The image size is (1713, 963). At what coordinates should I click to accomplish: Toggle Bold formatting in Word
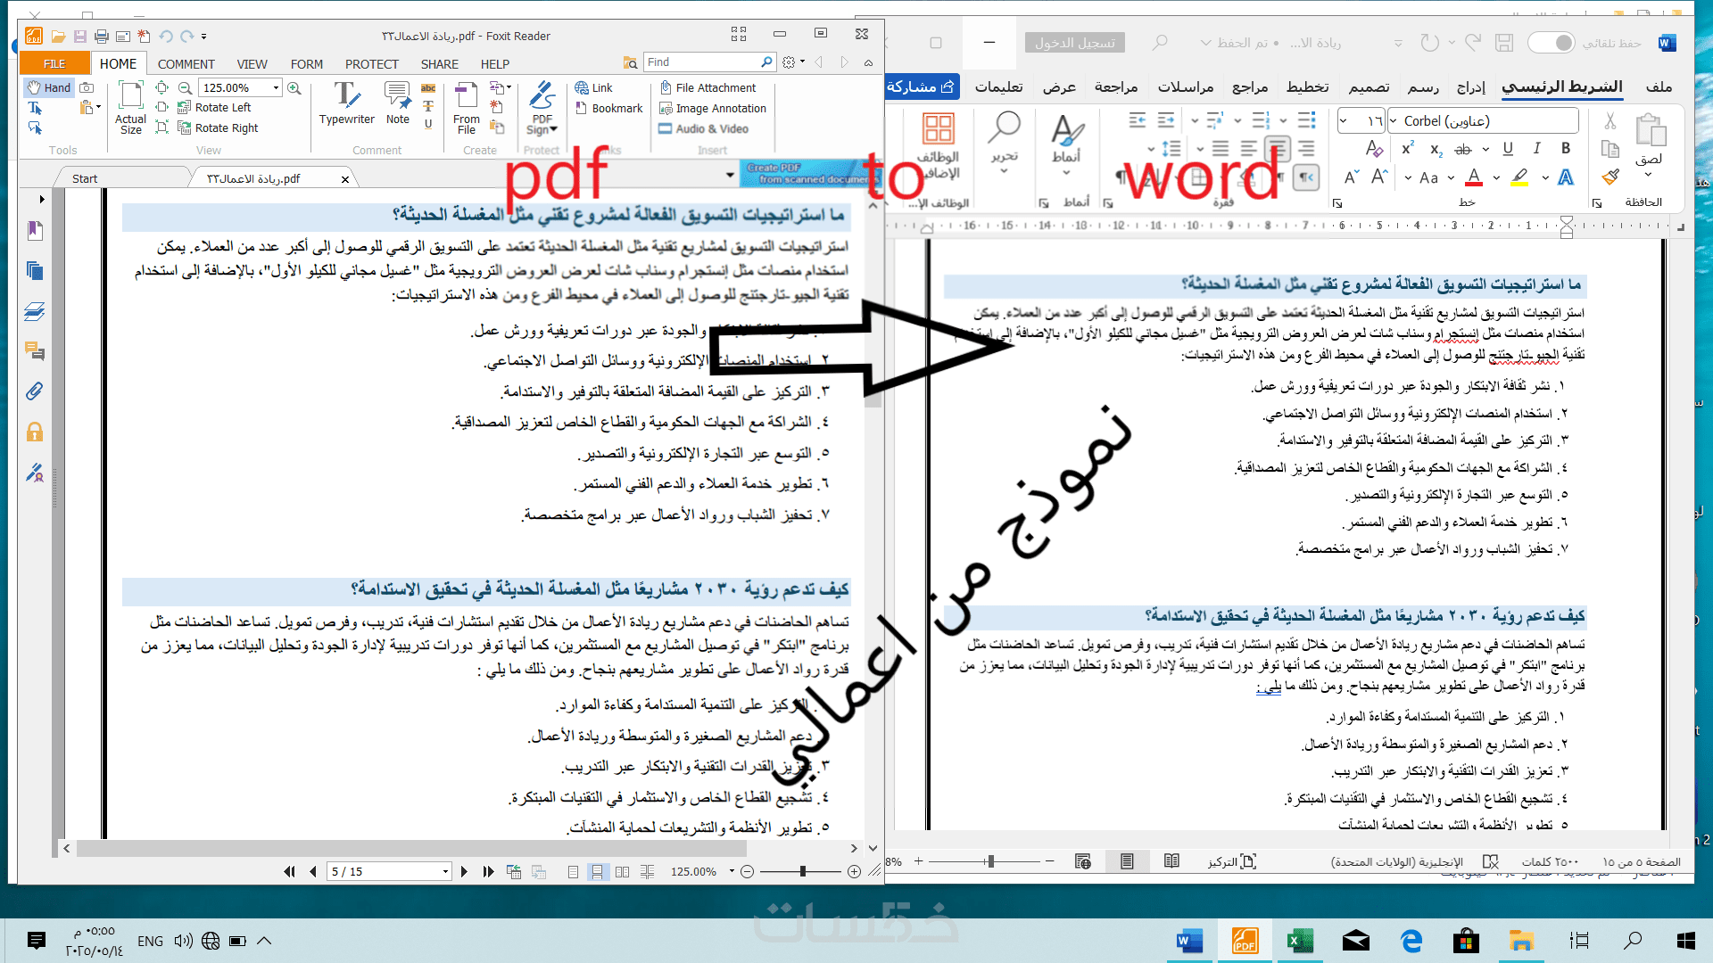pyautogui.click(x=1566, y=149)
